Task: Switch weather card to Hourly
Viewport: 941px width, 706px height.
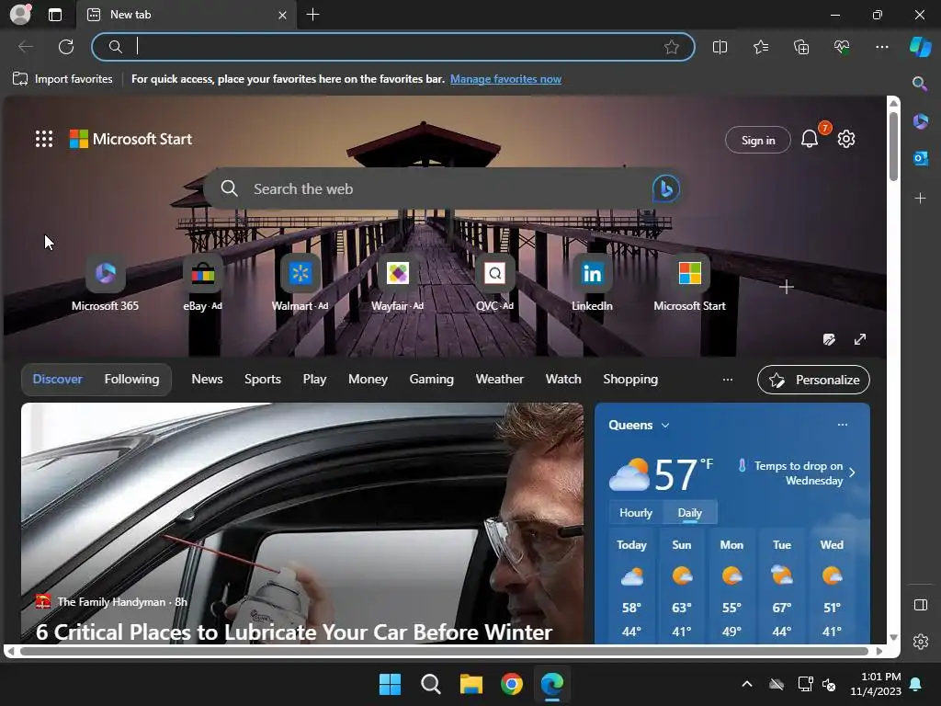Action: click(x=636, y=513)
